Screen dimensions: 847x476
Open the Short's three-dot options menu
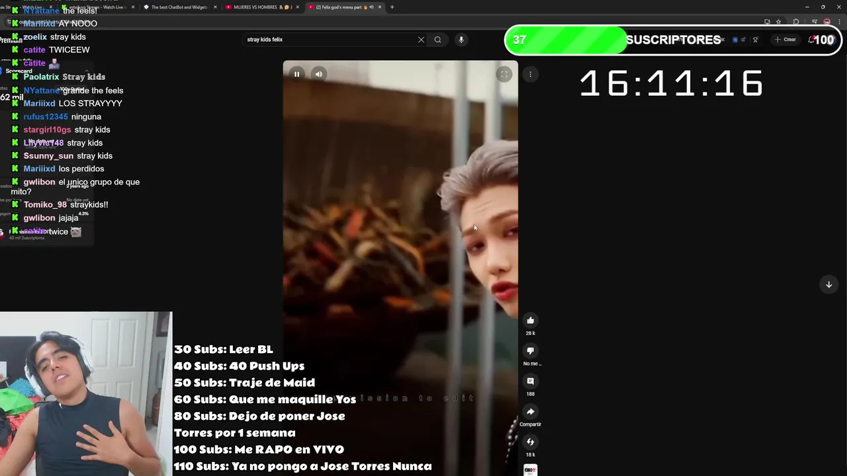click(530, 74)
